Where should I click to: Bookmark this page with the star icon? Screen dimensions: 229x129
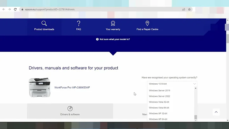(190, 9)
